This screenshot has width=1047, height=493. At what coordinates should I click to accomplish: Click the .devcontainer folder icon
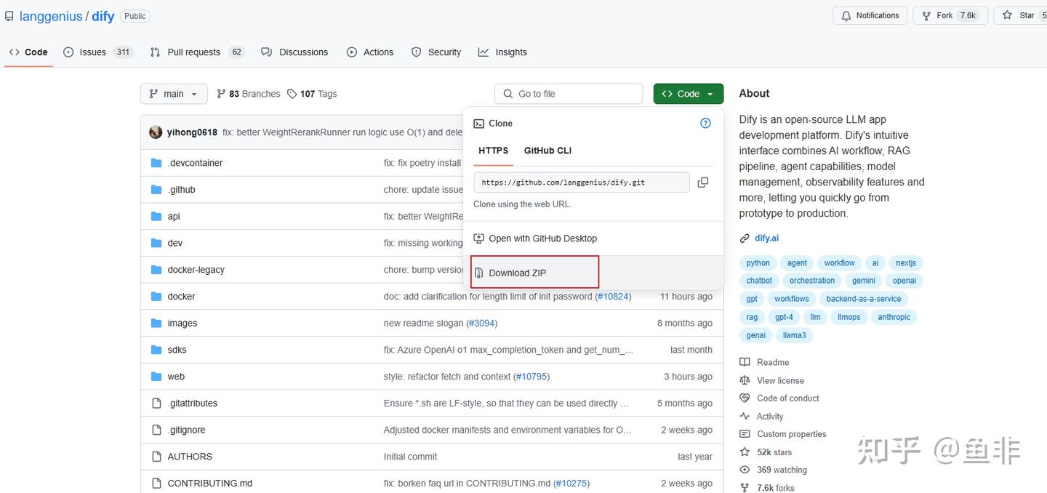(x=156, y=163)
